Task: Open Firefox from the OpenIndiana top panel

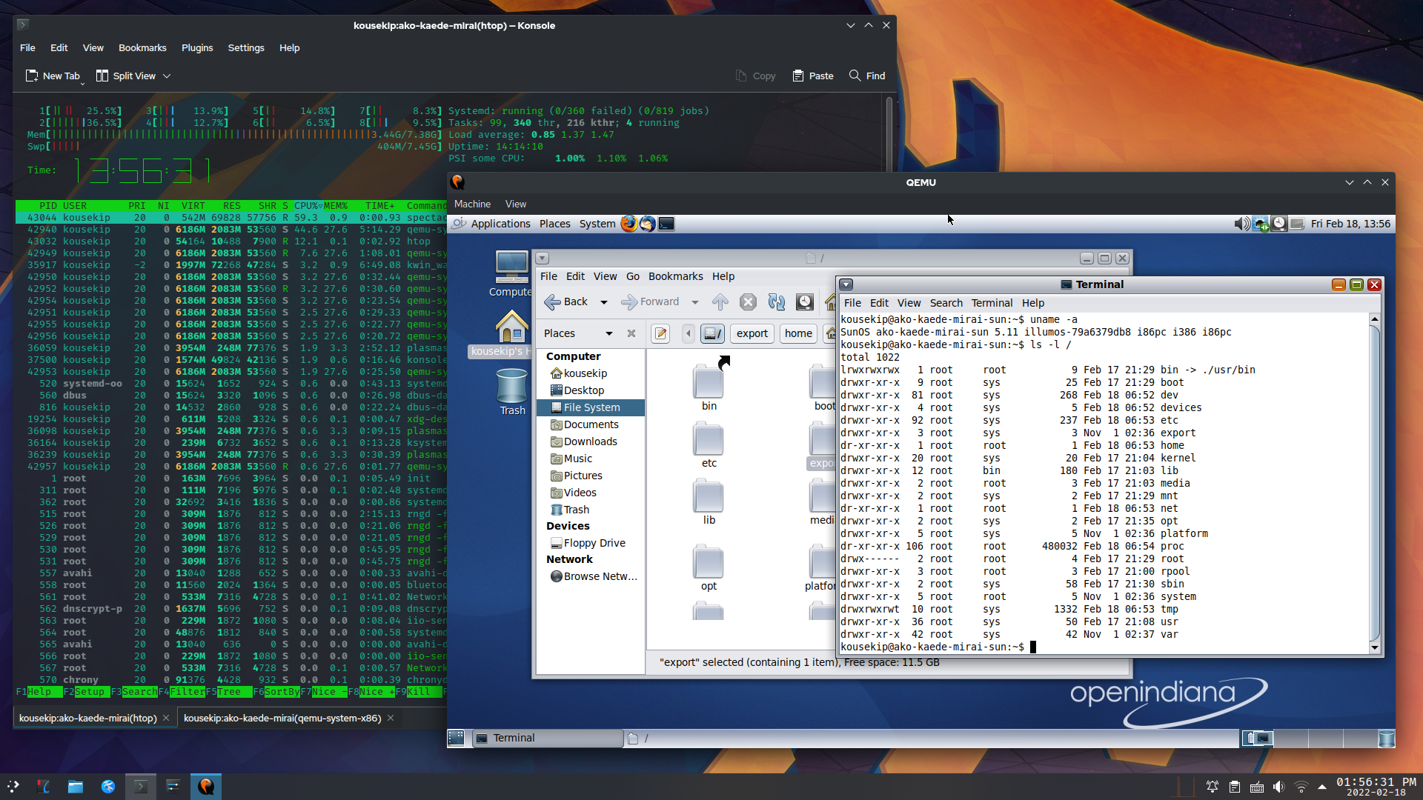Action: click(629, 224)
